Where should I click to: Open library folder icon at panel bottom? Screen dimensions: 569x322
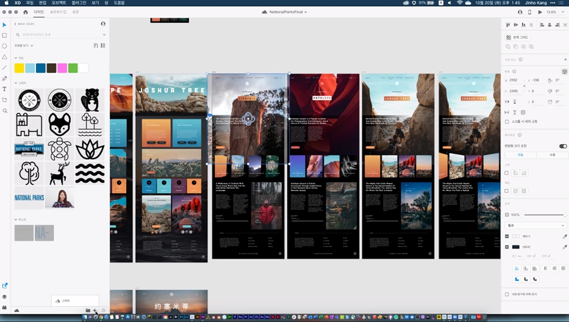[x=87, y=311]
